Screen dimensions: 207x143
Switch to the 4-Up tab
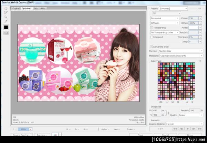43,8
